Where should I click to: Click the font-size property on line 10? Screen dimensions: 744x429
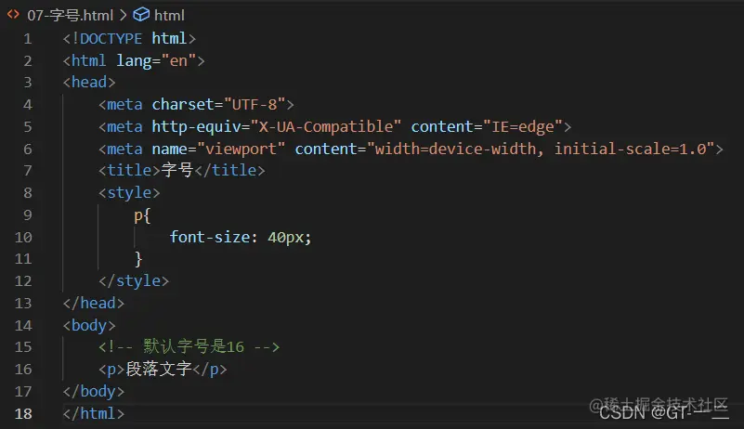(210, 237)
